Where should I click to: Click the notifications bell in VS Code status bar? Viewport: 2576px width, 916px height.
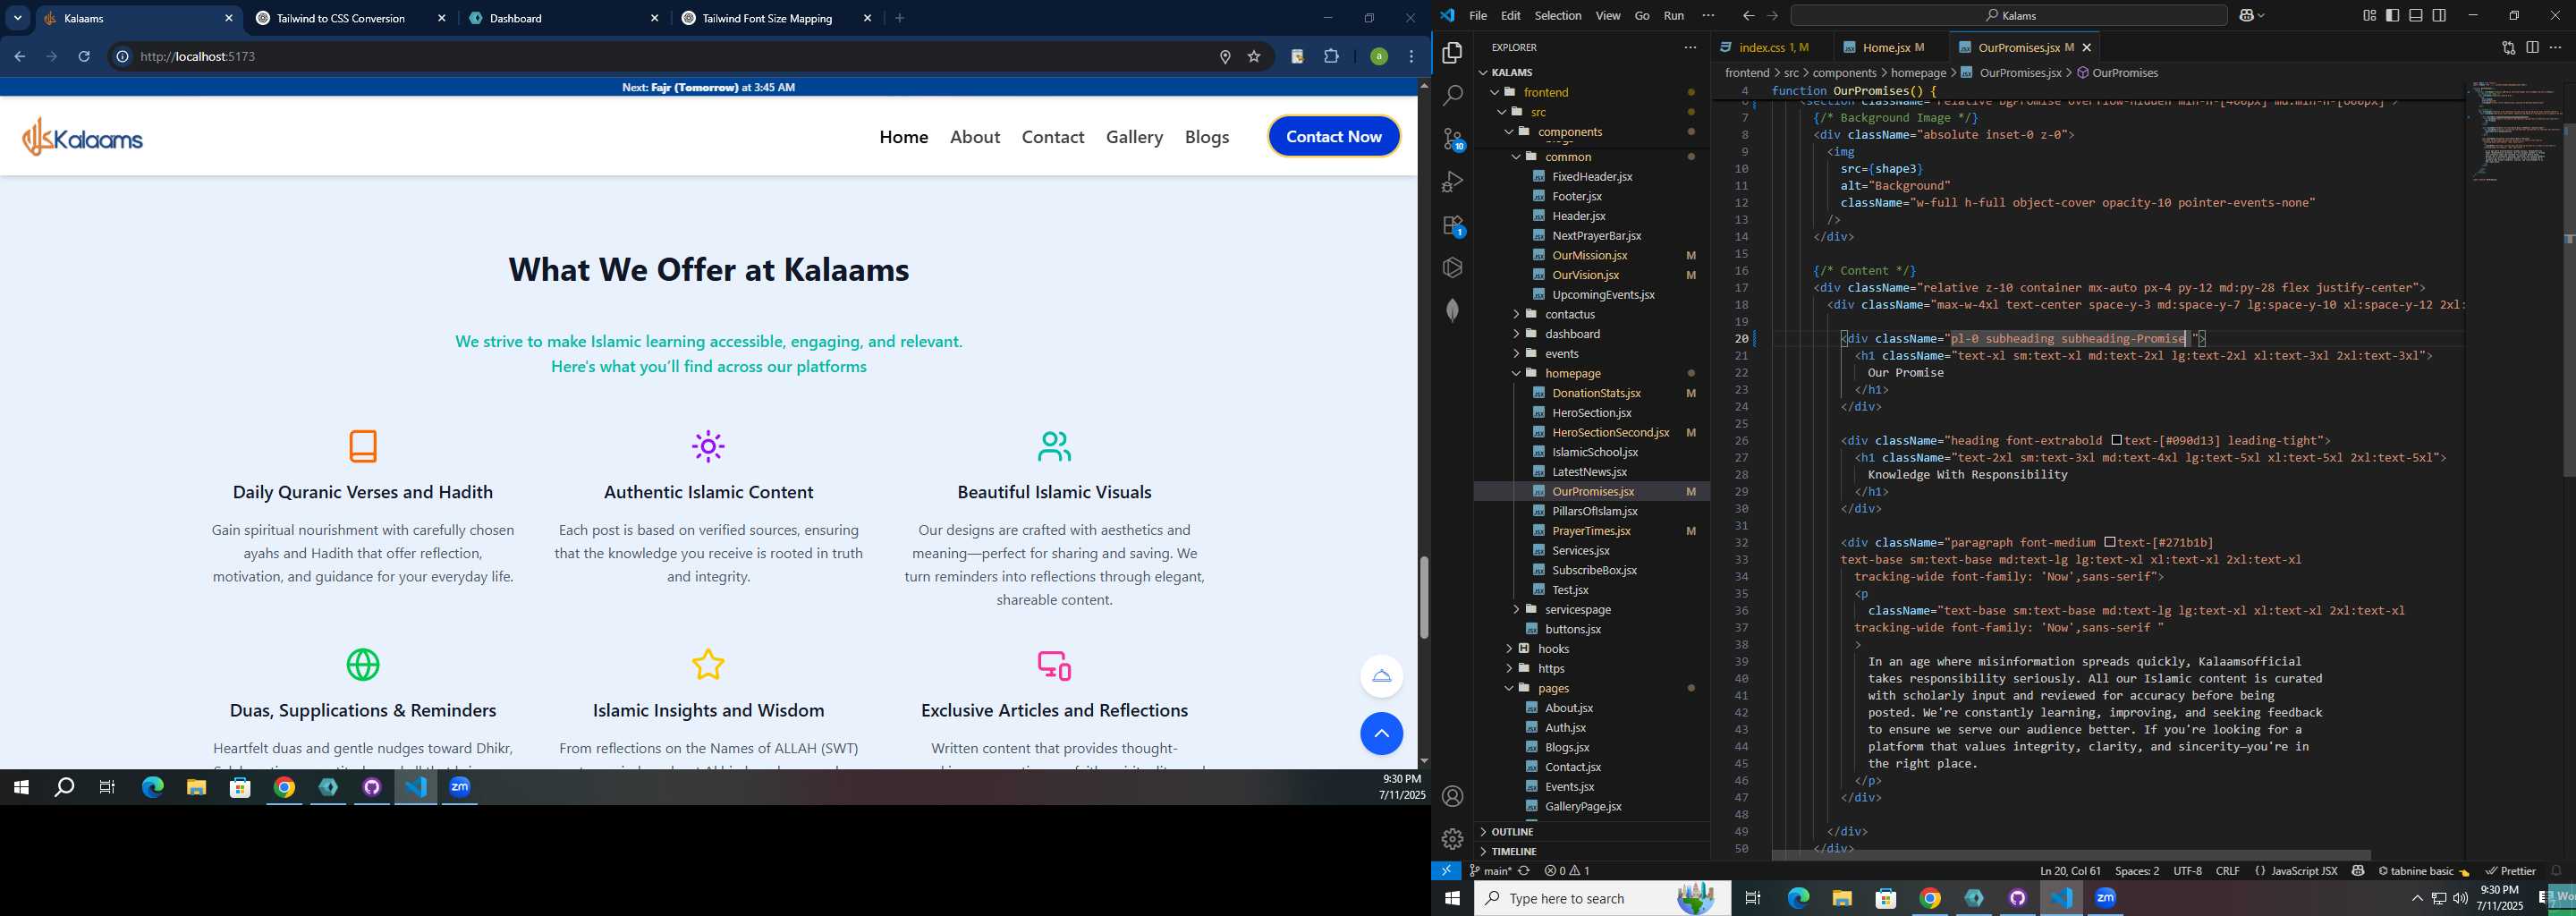2556,871
